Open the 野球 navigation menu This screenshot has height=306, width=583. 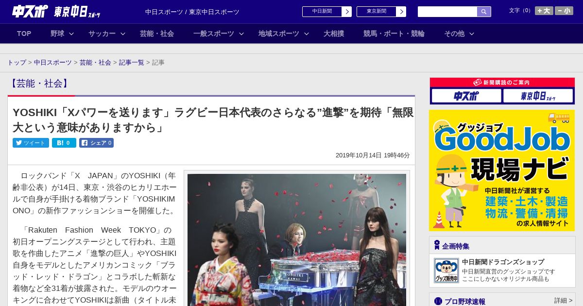coord(57,34)
